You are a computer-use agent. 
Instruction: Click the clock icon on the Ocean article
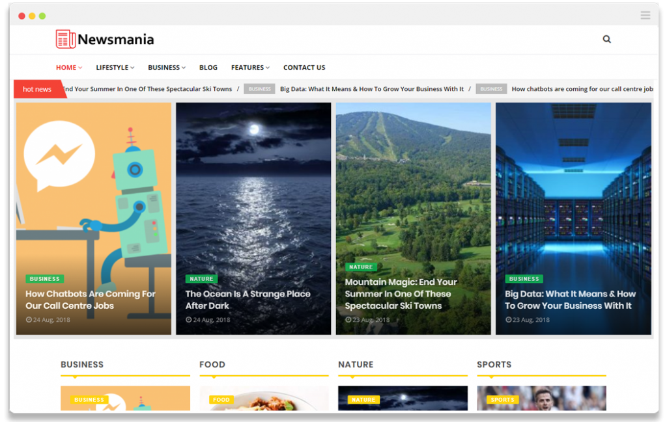tap(190, 319)
